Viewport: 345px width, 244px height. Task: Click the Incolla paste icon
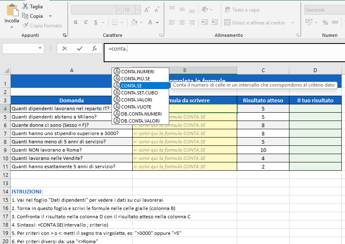click(12, 10)
